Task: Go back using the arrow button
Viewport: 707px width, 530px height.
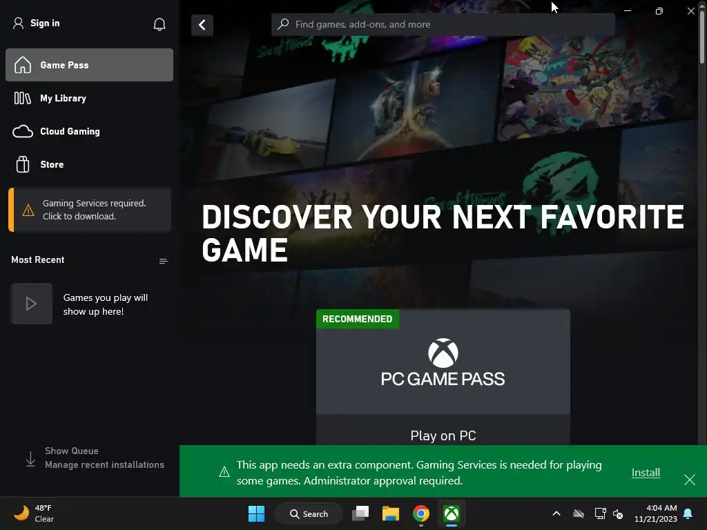Action: coord(202,25)
